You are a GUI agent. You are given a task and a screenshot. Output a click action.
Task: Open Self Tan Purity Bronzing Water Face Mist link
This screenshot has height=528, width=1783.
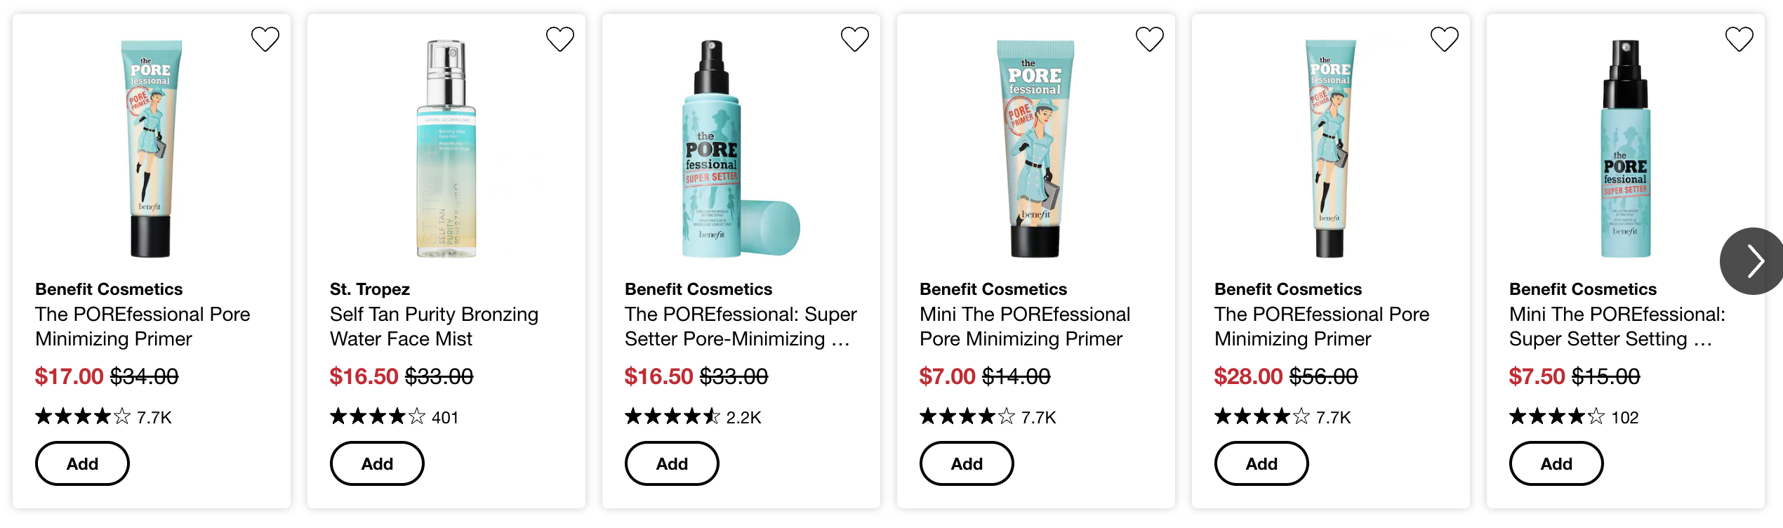click(x=434, y=326)
